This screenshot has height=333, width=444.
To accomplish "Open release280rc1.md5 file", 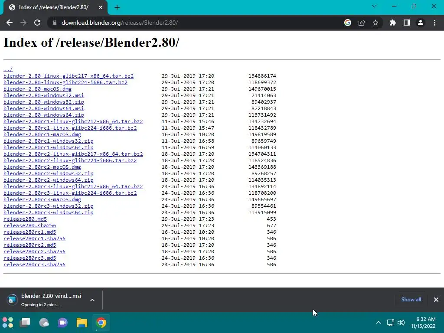I will (x=30, y=232).
